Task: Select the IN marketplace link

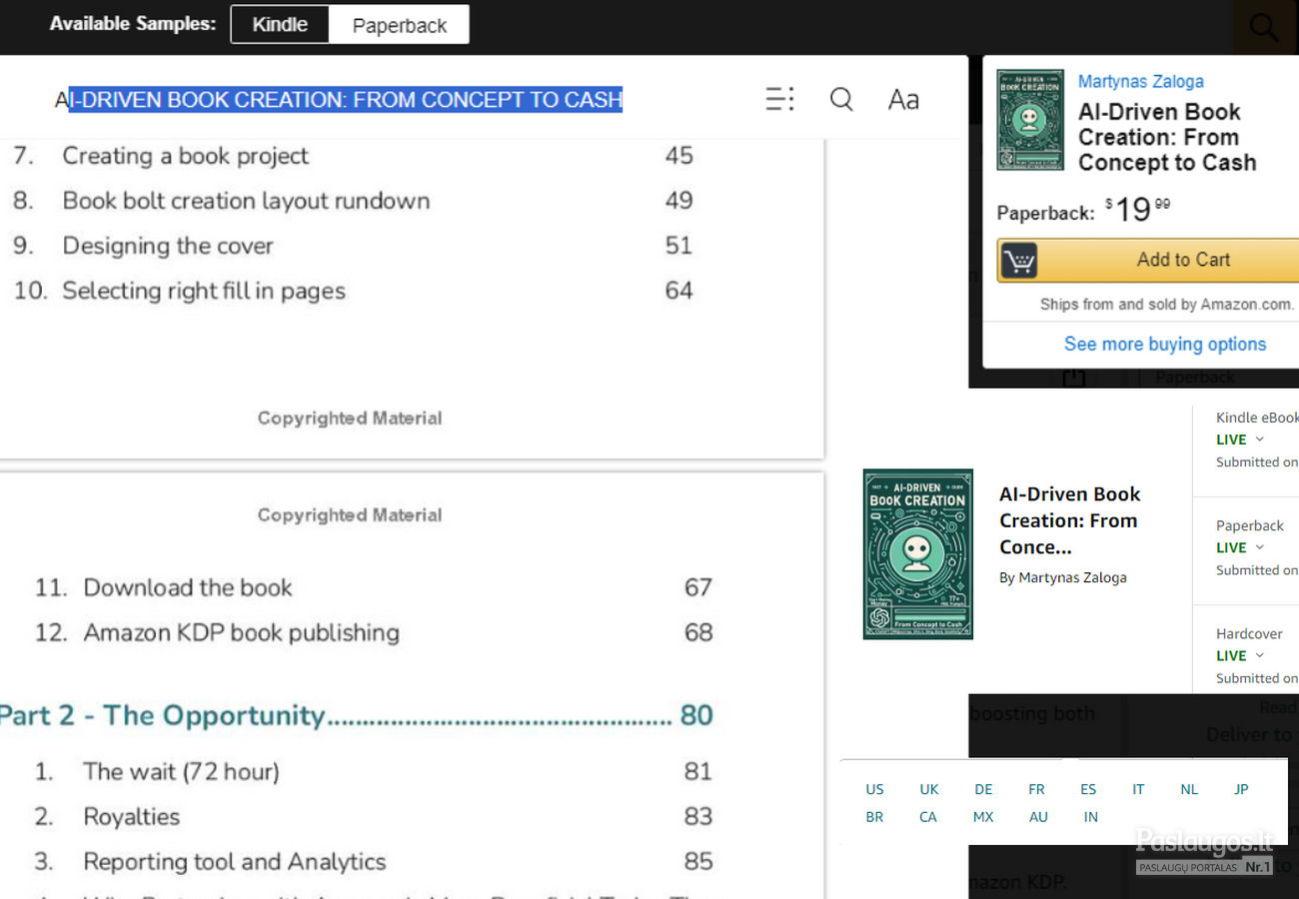Action: pyautogui.click(x=1090, y=817)
